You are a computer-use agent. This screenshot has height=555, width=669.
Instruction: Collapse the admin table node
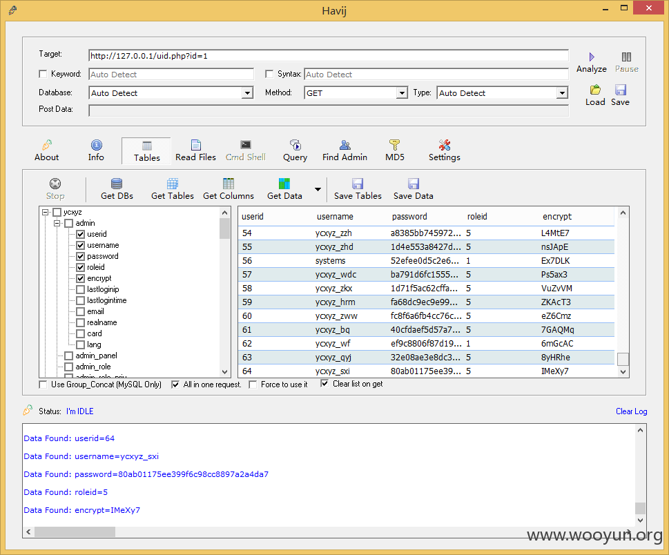57,223
